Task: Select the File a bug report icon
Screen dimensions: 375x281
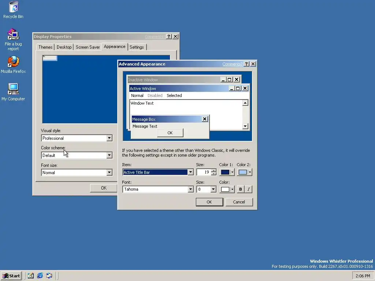Action: (x=14, y=40)
